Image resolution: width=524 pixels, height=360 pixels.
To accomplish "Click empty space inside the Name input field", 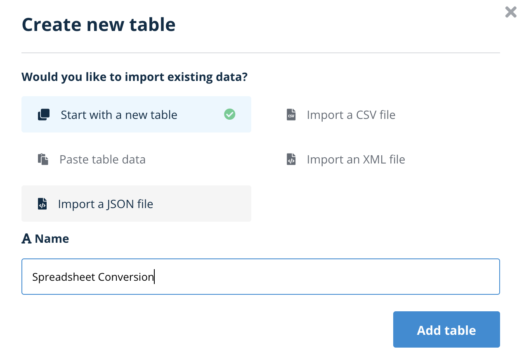I will (x=326, y=277).
